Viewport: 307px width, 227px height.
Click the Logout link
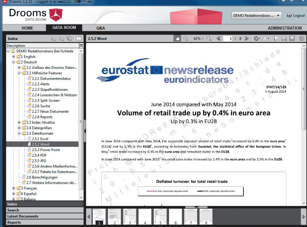point(299,15)
